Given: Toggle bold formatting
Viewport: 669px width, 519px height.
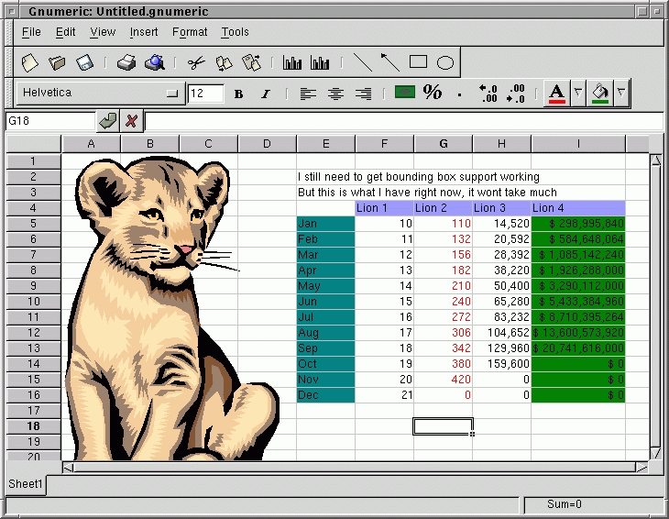Looking at the screenshot, I should coord(238,94).
